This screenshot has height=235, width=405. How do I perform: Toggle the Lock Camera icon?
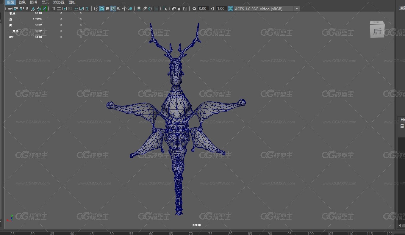tap(16, 9)
